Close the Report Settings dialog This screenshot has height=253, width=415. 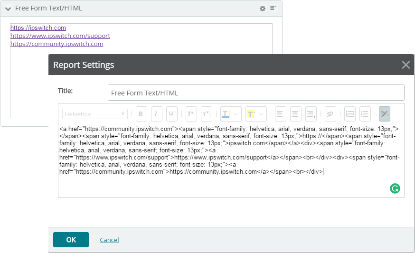pyautogui.click(x=406, y=65)
